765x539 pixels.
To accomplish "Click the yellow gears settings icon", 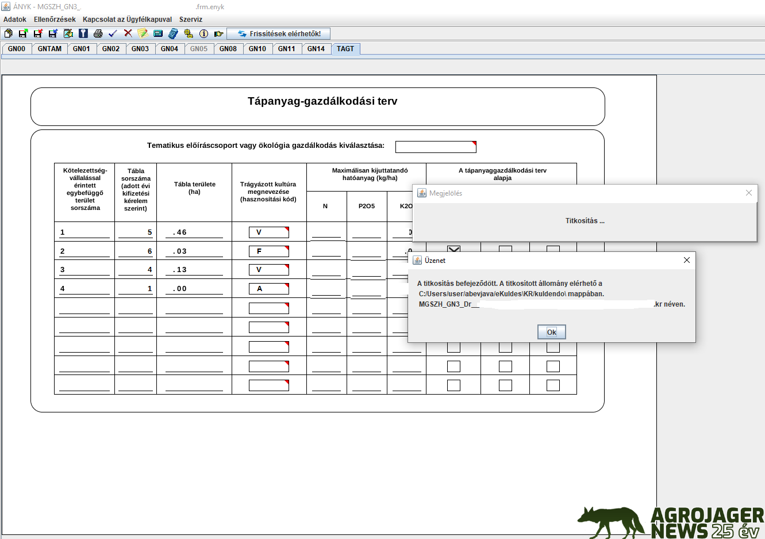I will (x=189, y=33).
